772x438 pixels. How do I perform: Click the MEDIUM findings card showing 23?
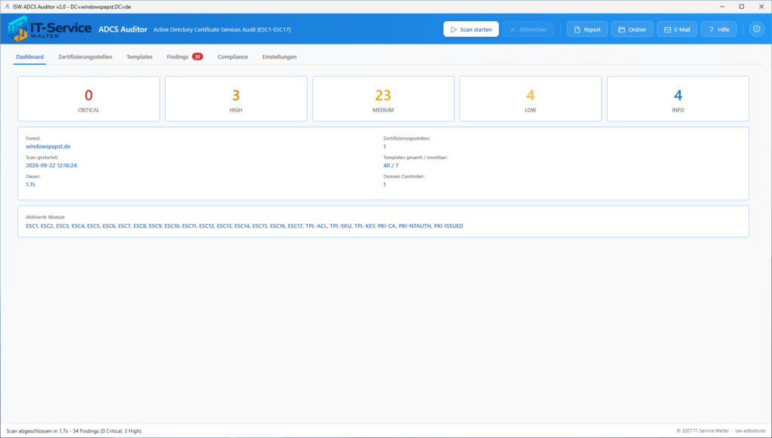tap(383, 99)
